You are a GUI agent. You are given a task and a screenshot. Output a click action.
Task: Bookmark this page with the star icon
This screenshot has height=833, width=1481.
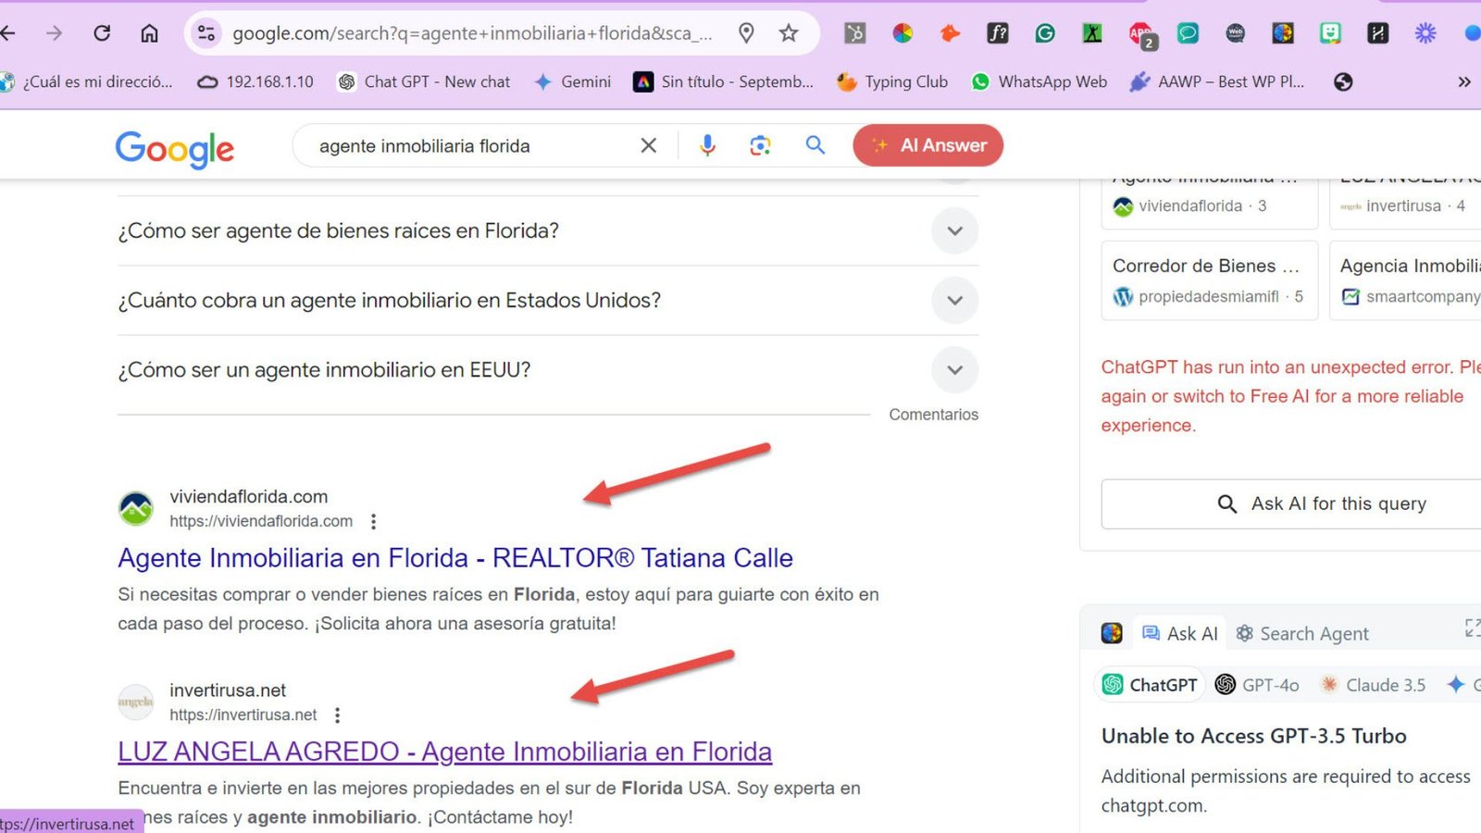[788, 33]
